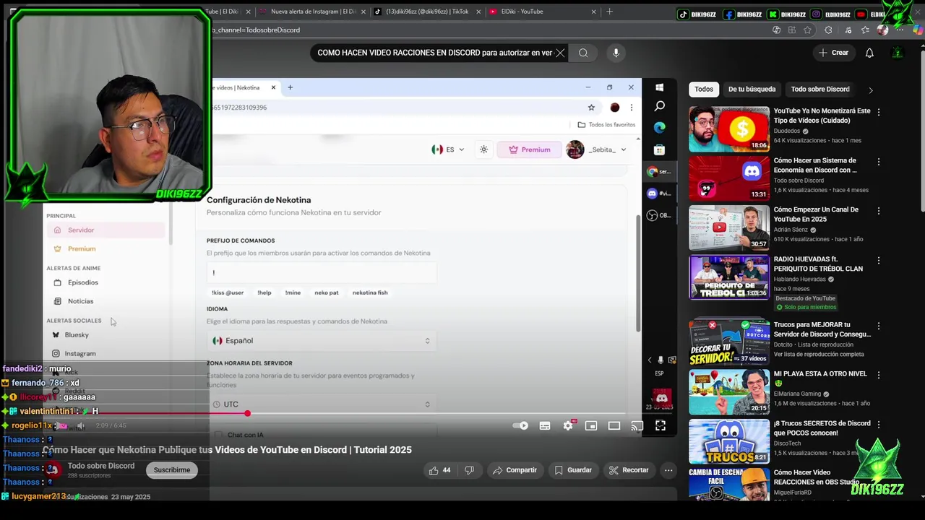925x520 pixels.
Task: Open options menu for Economía en Discord video
Action: coord(879,162)
